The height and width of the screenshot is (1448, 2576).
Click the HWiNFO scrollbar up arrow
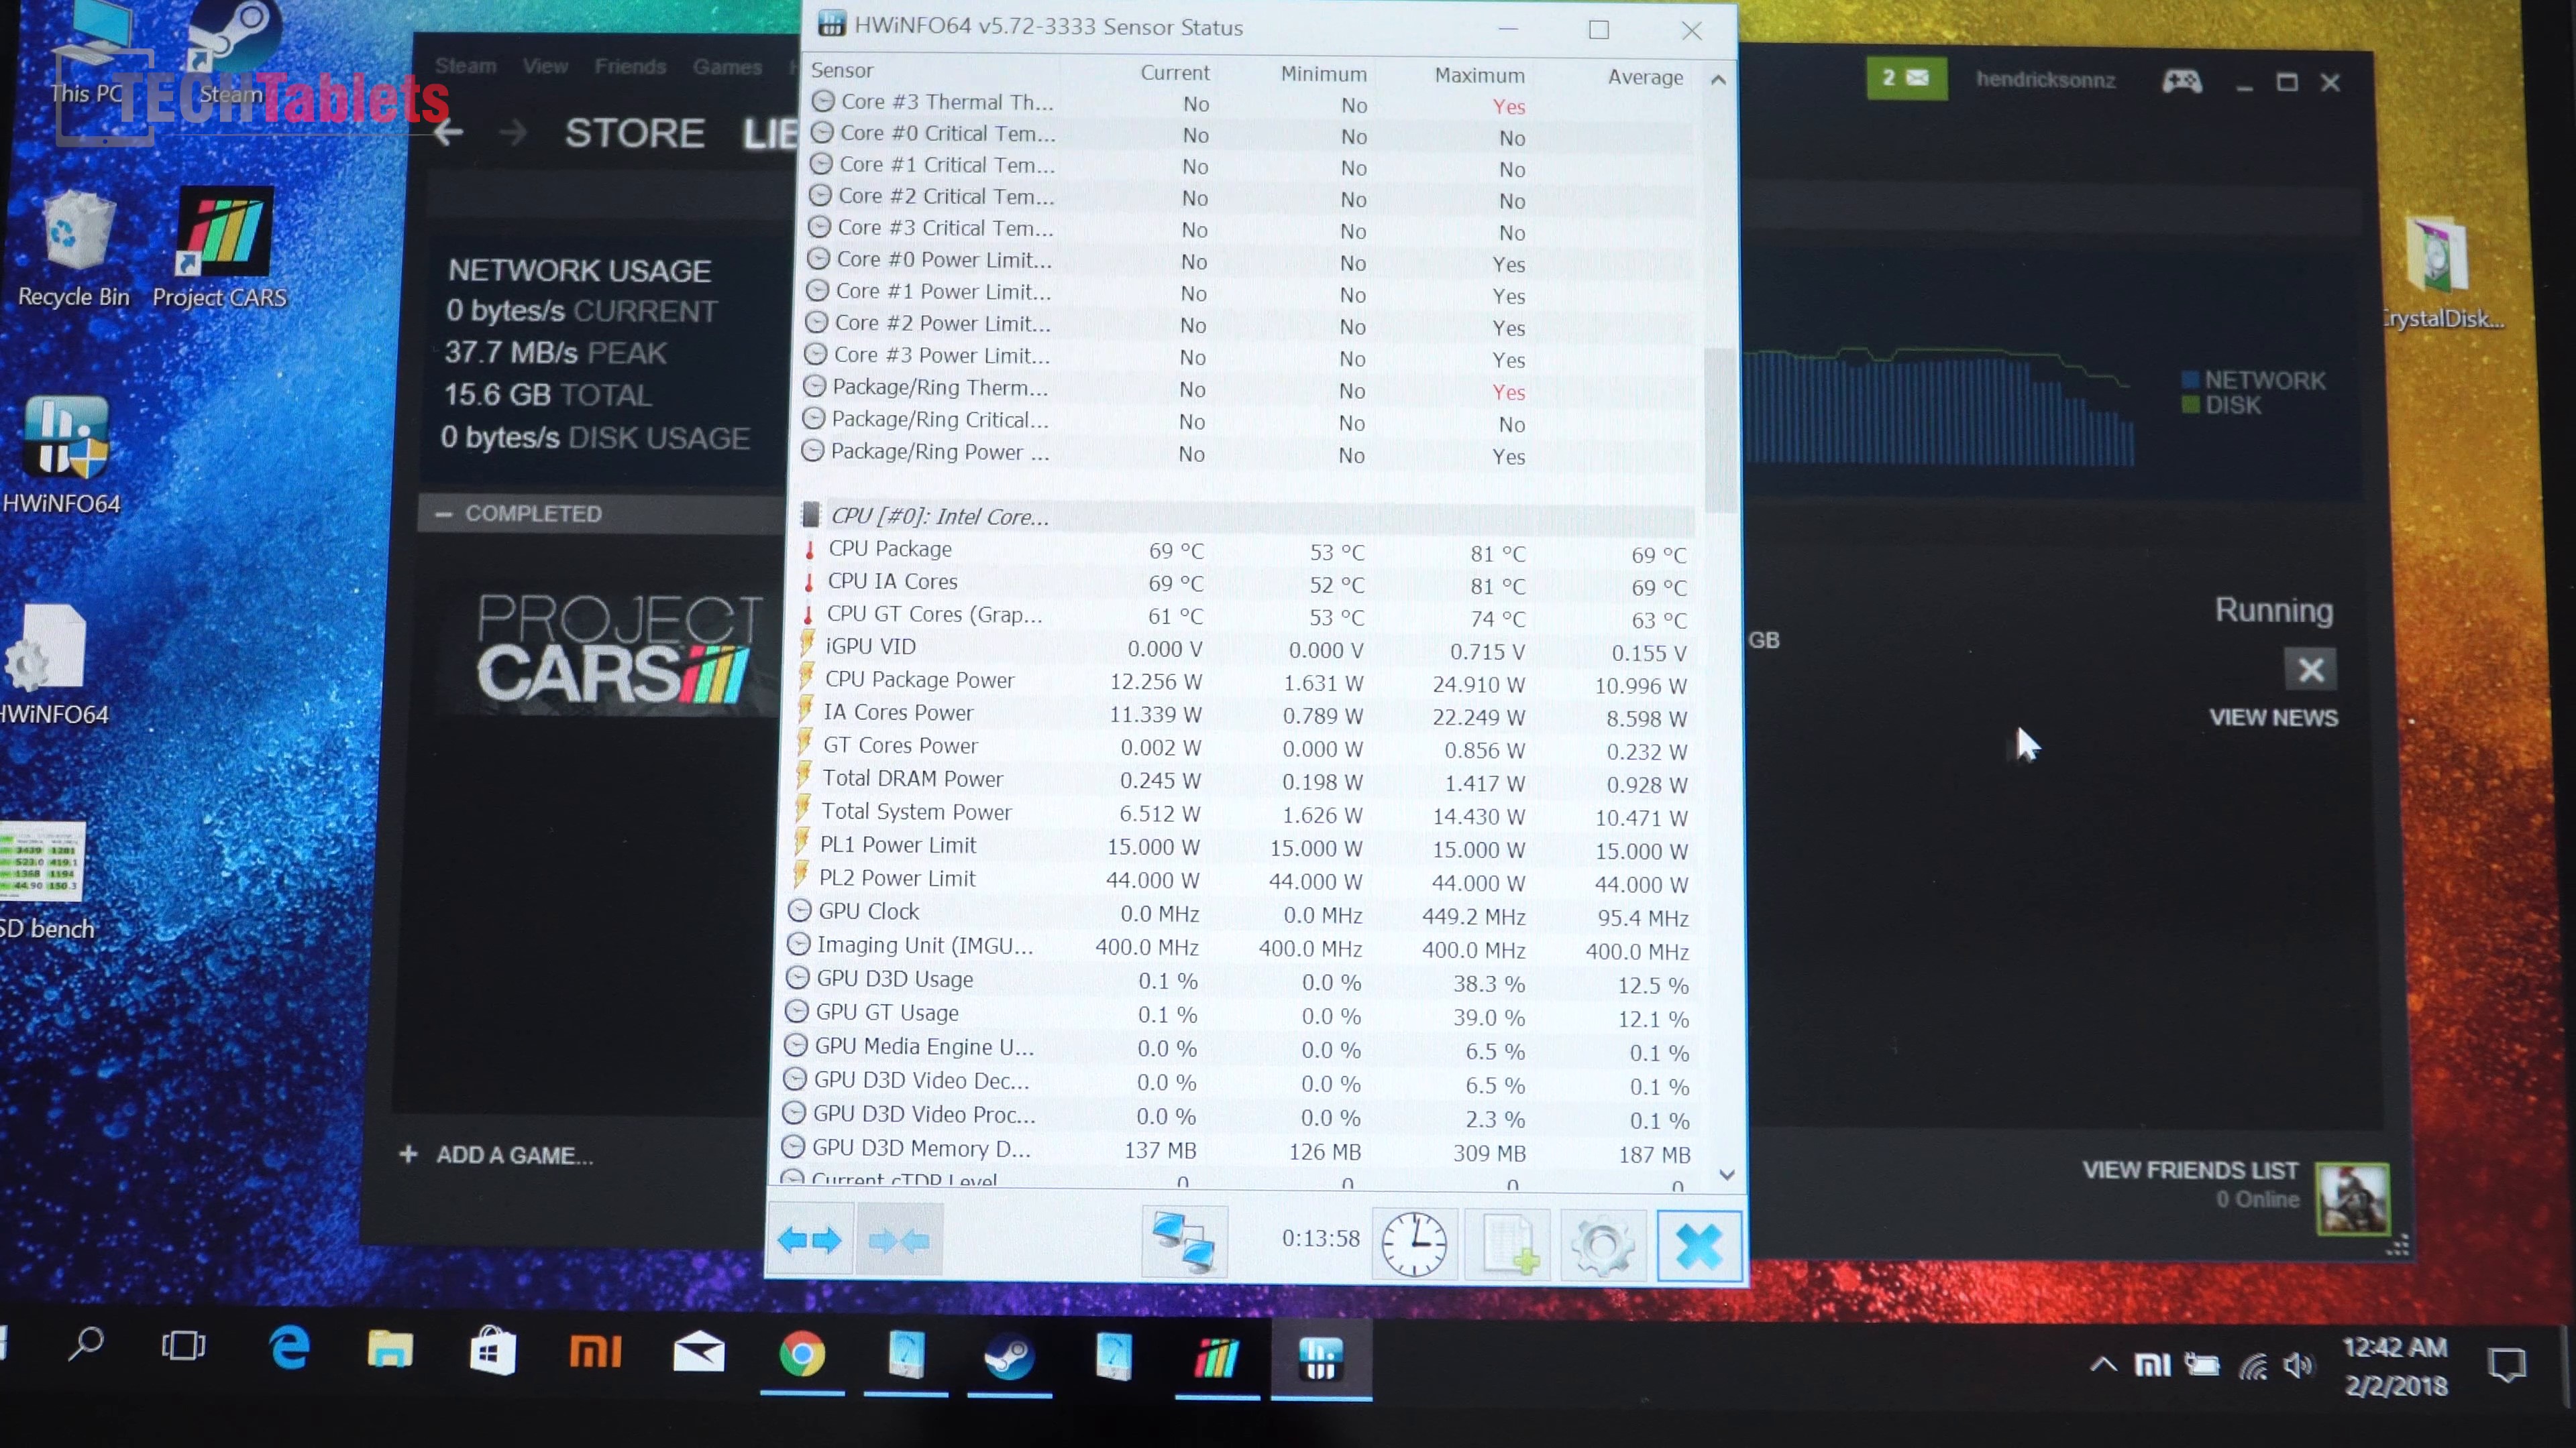[x=1718, y=80]
